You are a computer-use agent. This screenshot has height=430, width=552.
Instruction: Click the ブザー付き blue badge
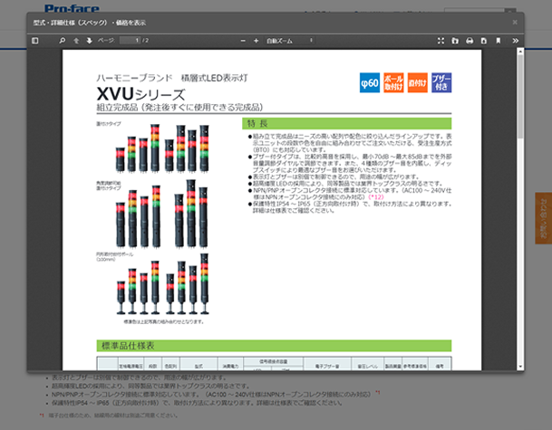[x=441, y=82]
